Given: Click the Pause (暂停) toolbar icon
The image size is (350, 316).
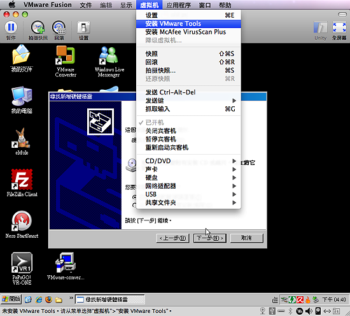Looking at the screenshot, I should pos(11,27).
